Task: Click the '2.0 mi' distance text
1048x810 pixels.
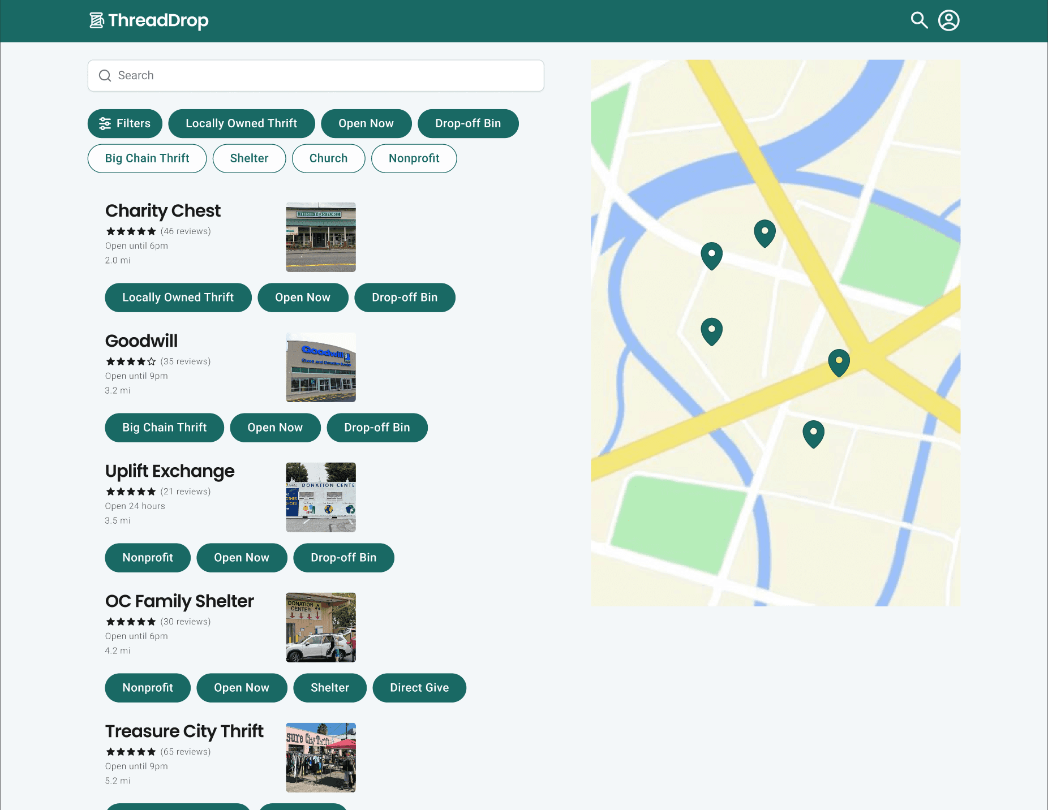Action: (118, 261)
